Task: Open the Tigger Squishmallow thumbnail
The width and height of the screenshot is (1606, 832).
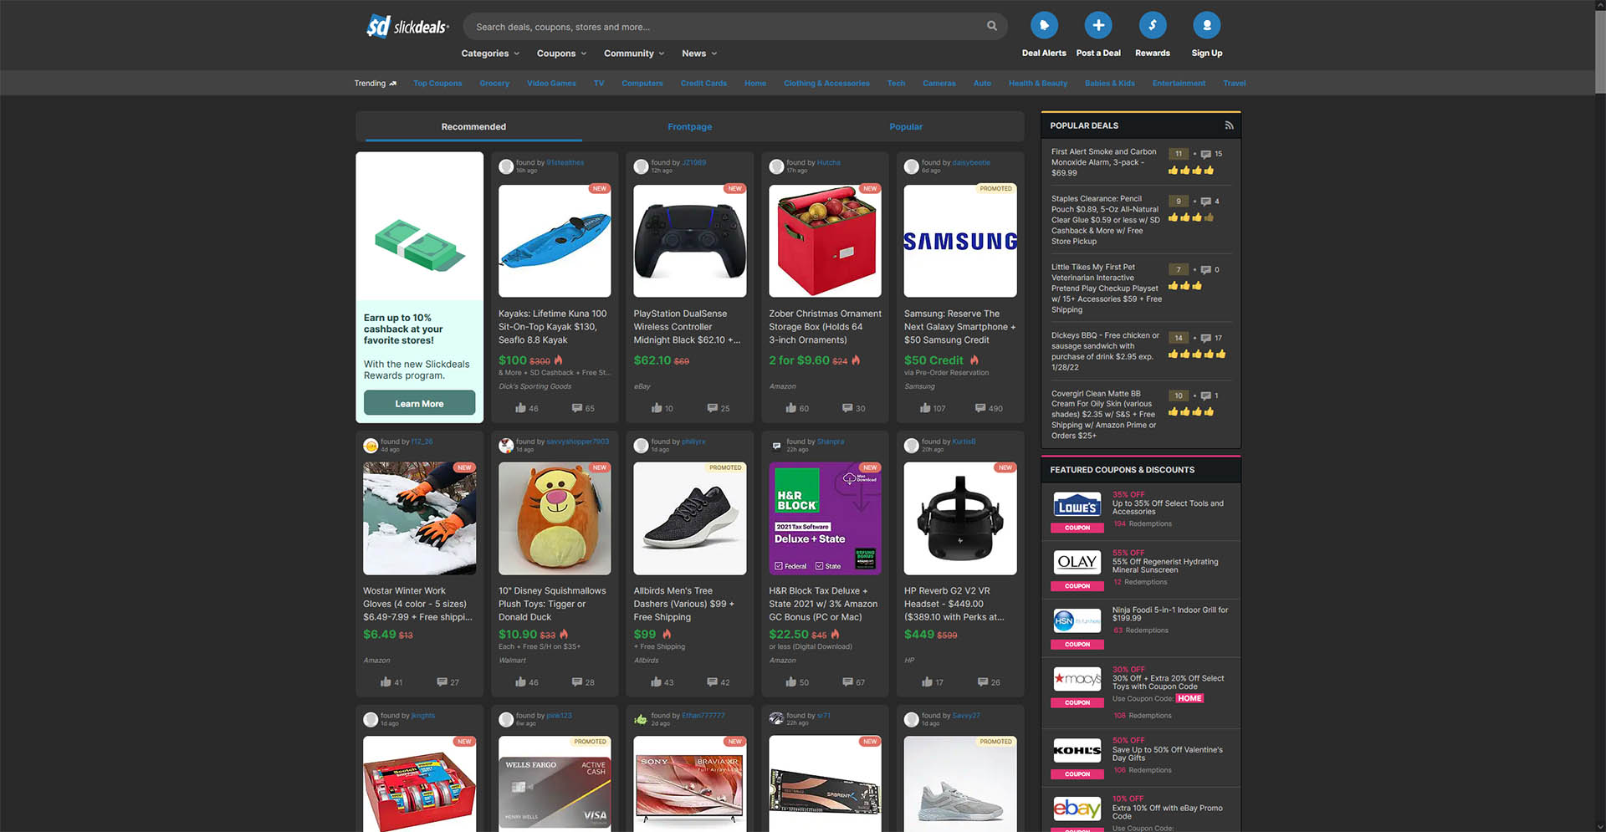Action: (555, 518)
